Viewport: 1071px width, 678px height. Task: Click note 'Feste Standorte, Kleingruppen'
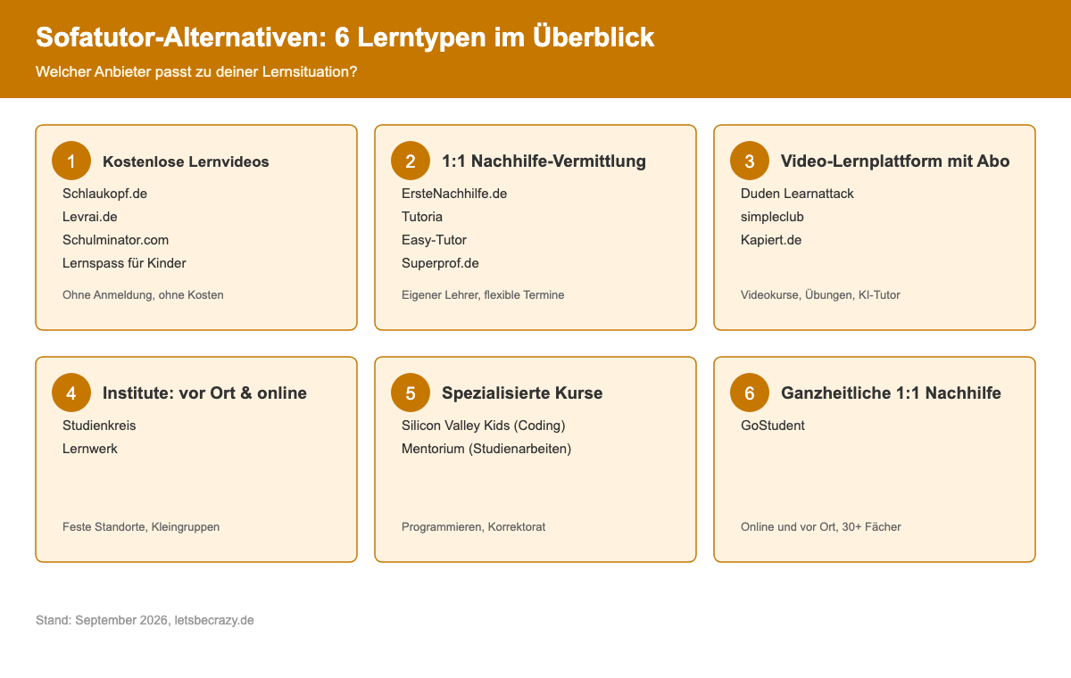pos(141,527)
